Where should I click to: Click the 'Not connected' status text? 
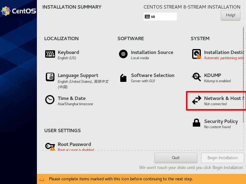pos(215,104)
